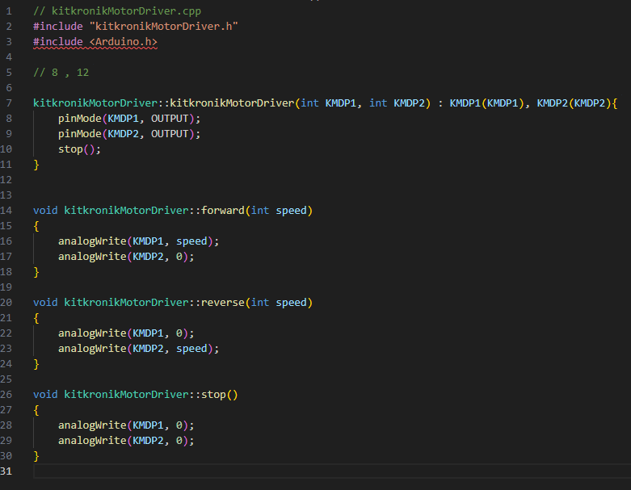Click analogWrite(KMDP1, 0); on line 22

[x=126, y=333]
